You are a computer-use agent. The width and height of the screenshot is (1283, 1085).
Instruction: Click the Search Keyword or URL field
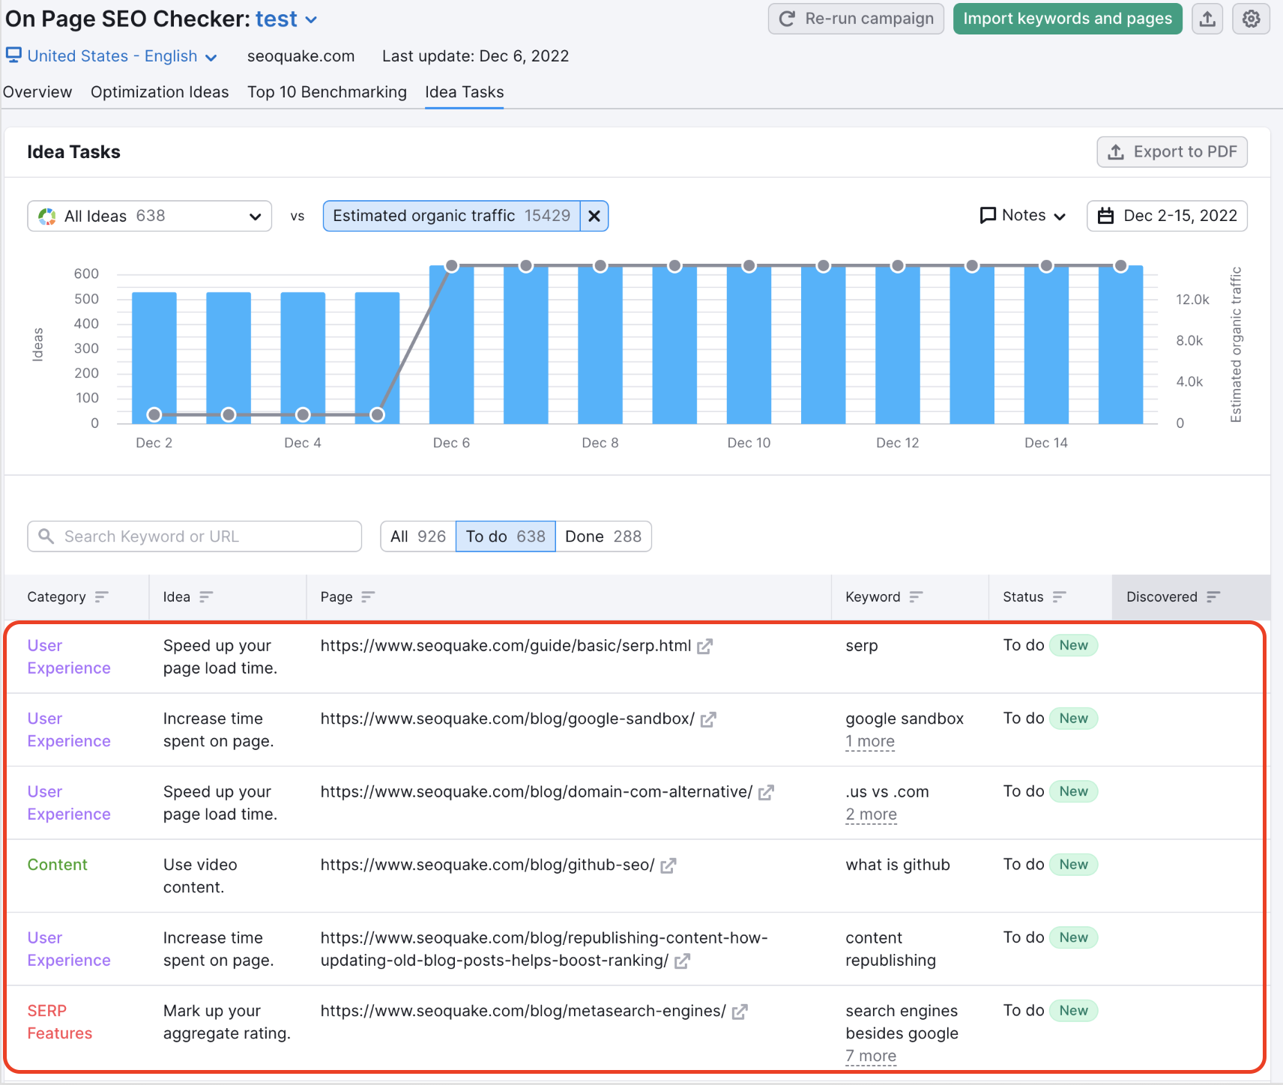(195, 537)
